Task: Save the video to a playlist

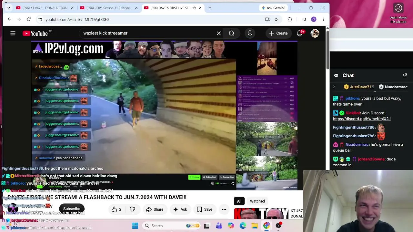Action: [x=205, y=209]
